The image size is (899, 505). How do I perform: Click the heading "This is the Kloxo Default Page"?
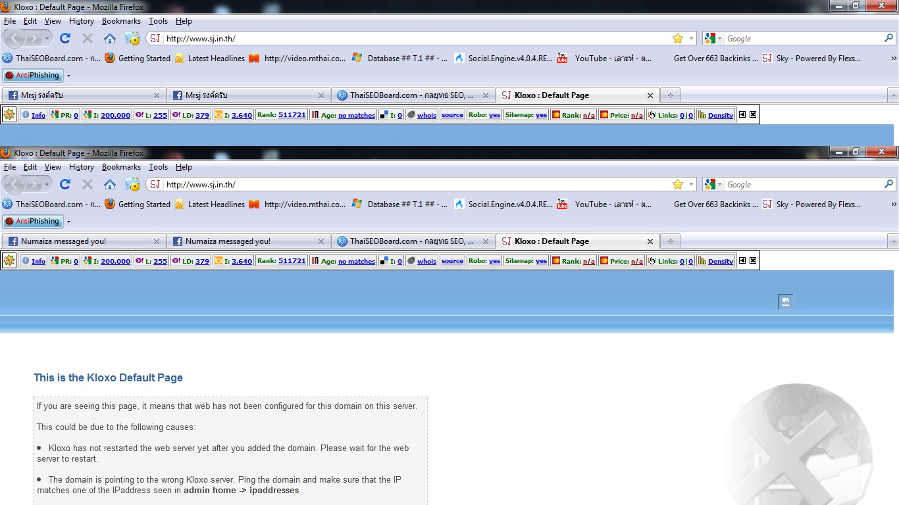(108, 378)
